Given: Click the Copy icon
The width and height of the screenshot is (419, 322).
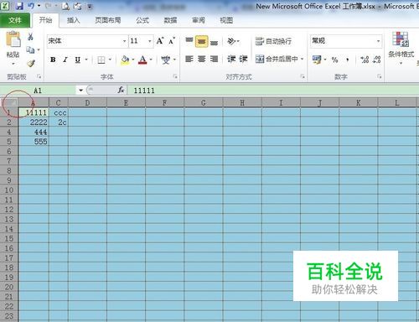Looking at the screenshot, I should click(x=30, y=49).
